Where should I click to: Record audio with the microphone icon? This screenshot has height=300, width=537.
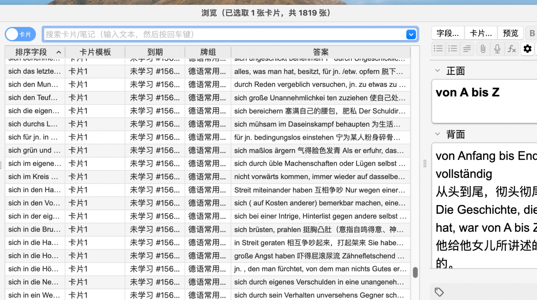point(497,49)
